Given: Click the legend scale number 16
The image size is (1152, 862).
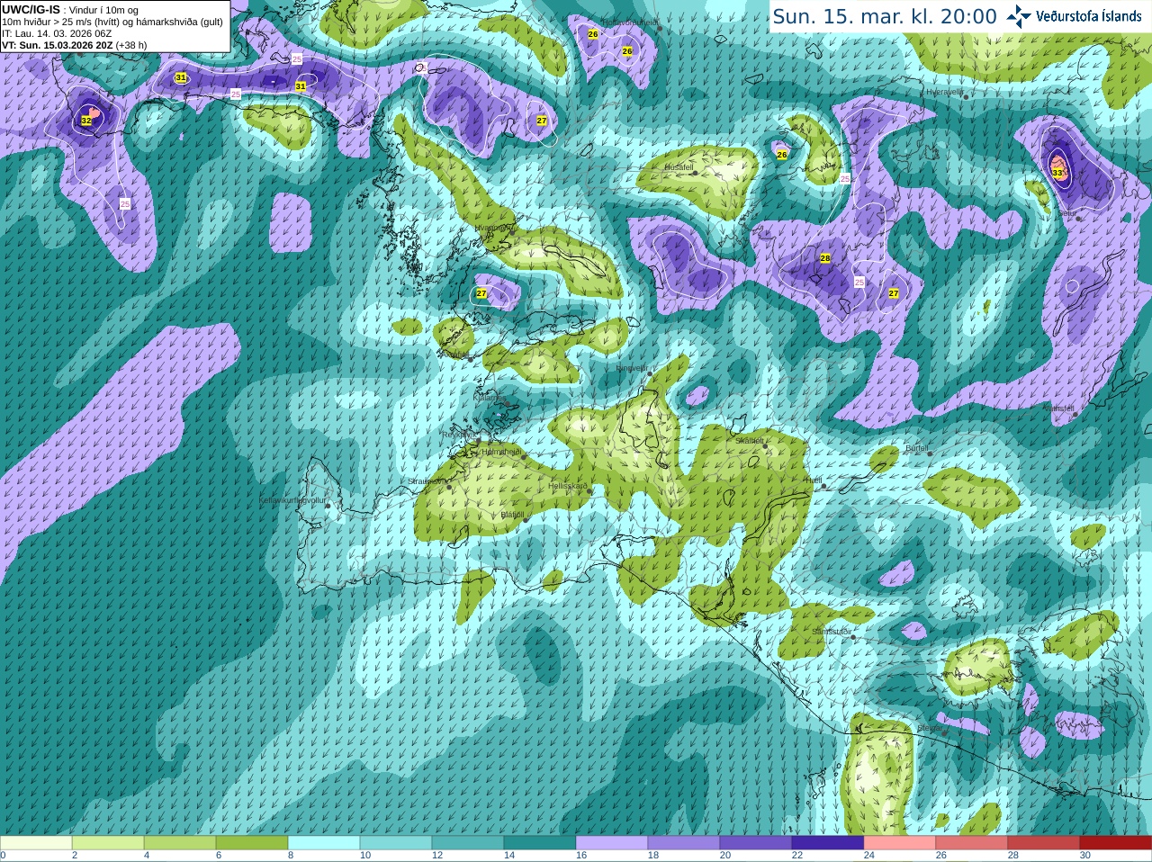Looking at the screenshot, I should pyautogui.click(x=581, y=856).
